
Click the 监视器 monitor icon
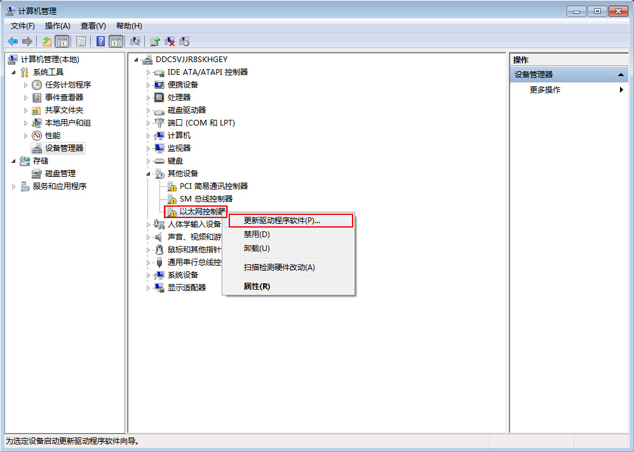[x=159, y=148]
